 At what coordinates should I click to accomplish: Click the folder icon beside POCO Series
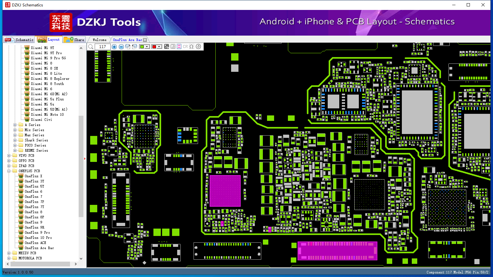click(21, 145)
